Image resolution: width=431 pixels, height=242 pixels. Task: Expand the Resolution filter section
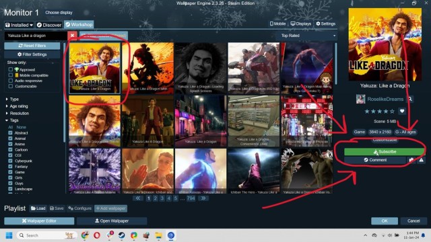(17, 113)
